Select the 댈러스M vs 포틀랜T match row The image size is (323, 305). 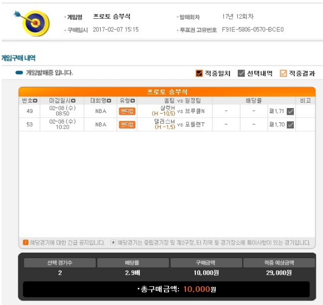[167, 125]
